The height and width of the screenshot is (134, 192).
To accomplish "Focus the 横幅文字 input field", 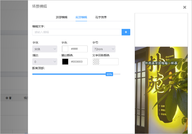I will 77,32.
